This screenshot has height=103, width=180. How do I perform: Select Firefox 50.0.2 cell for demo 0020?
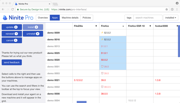coord(113,60)
